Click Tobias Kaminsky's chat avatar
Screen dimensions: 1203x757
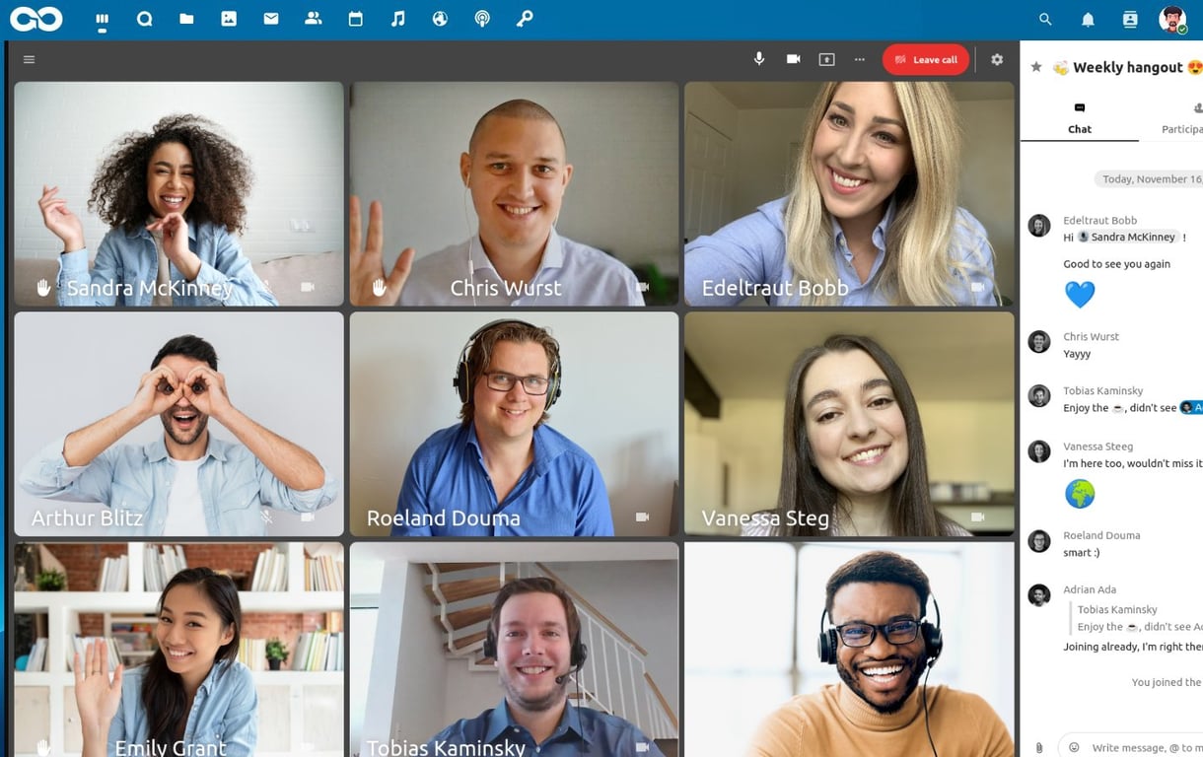click(1039, 396)
